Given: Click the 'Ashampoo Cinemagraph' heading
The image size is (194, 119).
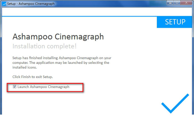Looking at the screenshot, I should click(x=58, y=37).
